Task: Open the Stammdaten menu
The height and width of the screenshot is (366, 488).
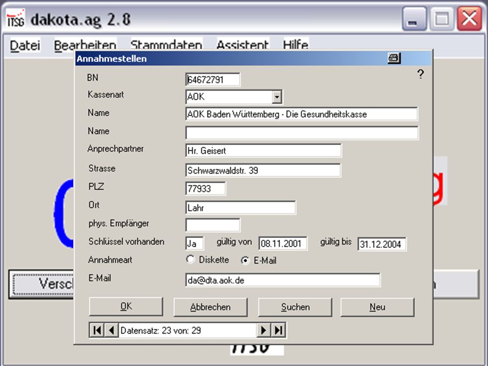Action: tap(166, 45)
